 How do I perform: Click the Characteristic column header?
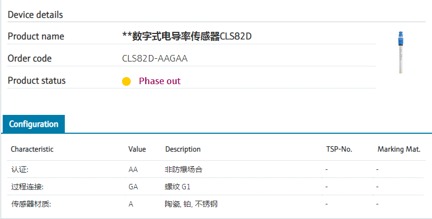(32, 149)
